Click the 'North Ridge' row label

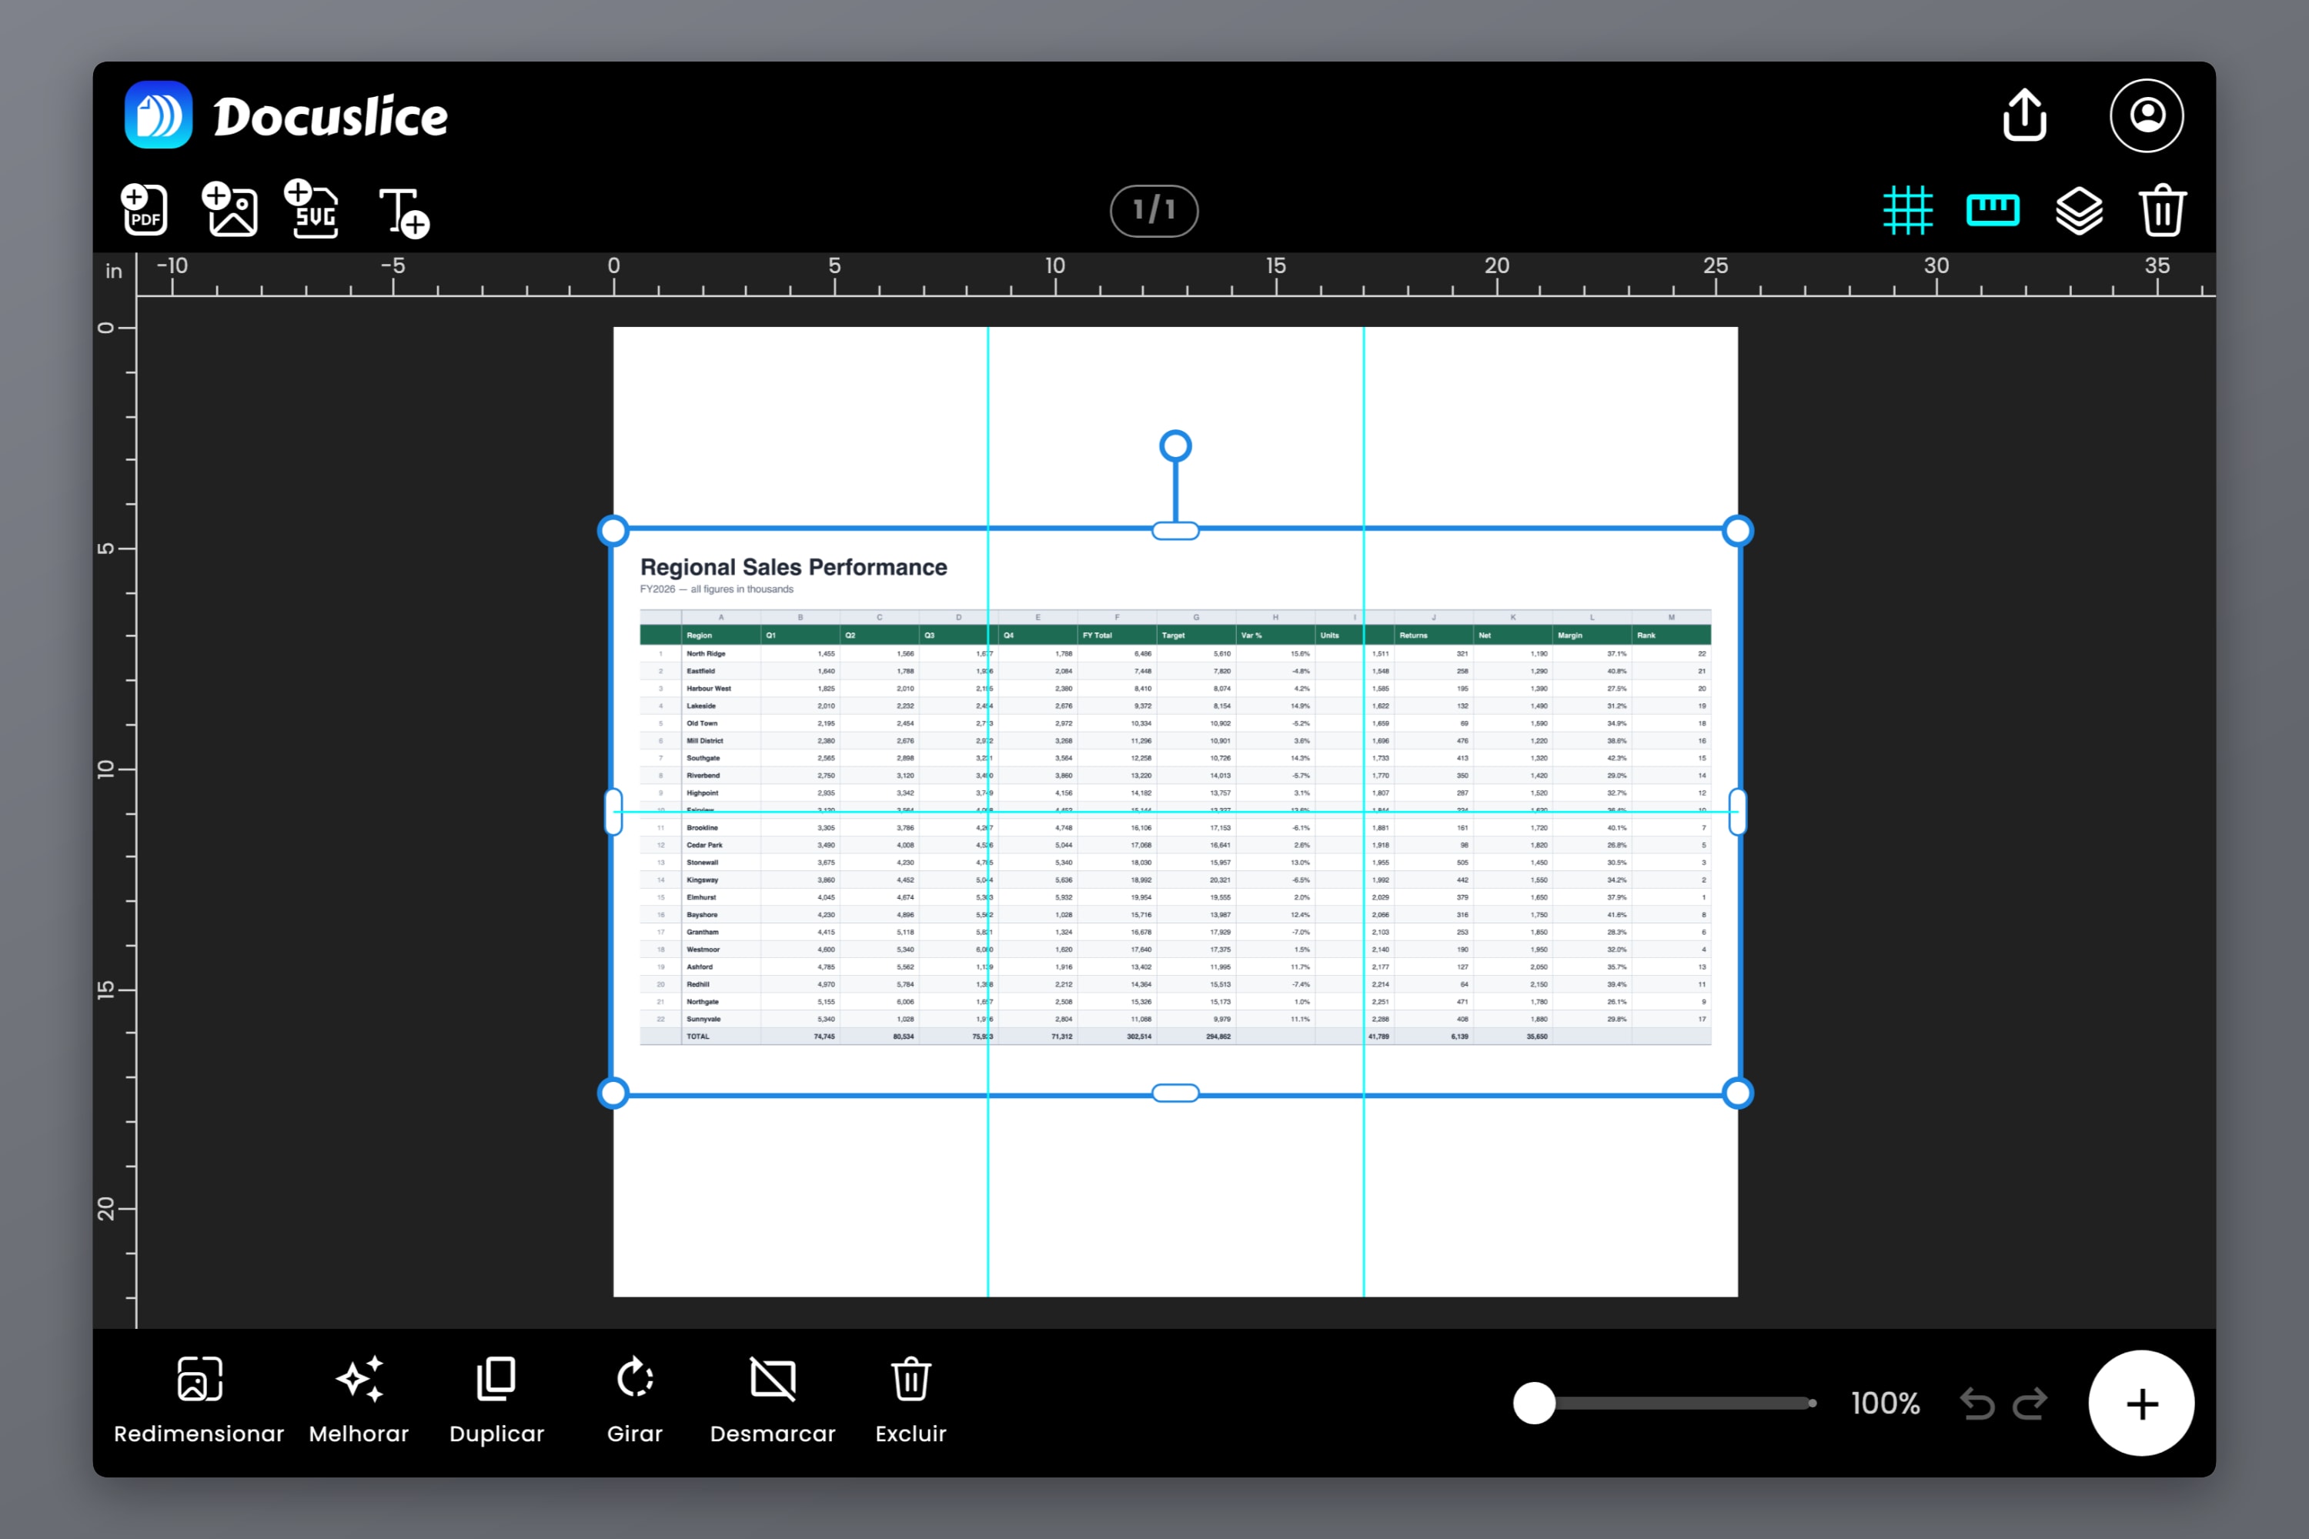(706, 653)
